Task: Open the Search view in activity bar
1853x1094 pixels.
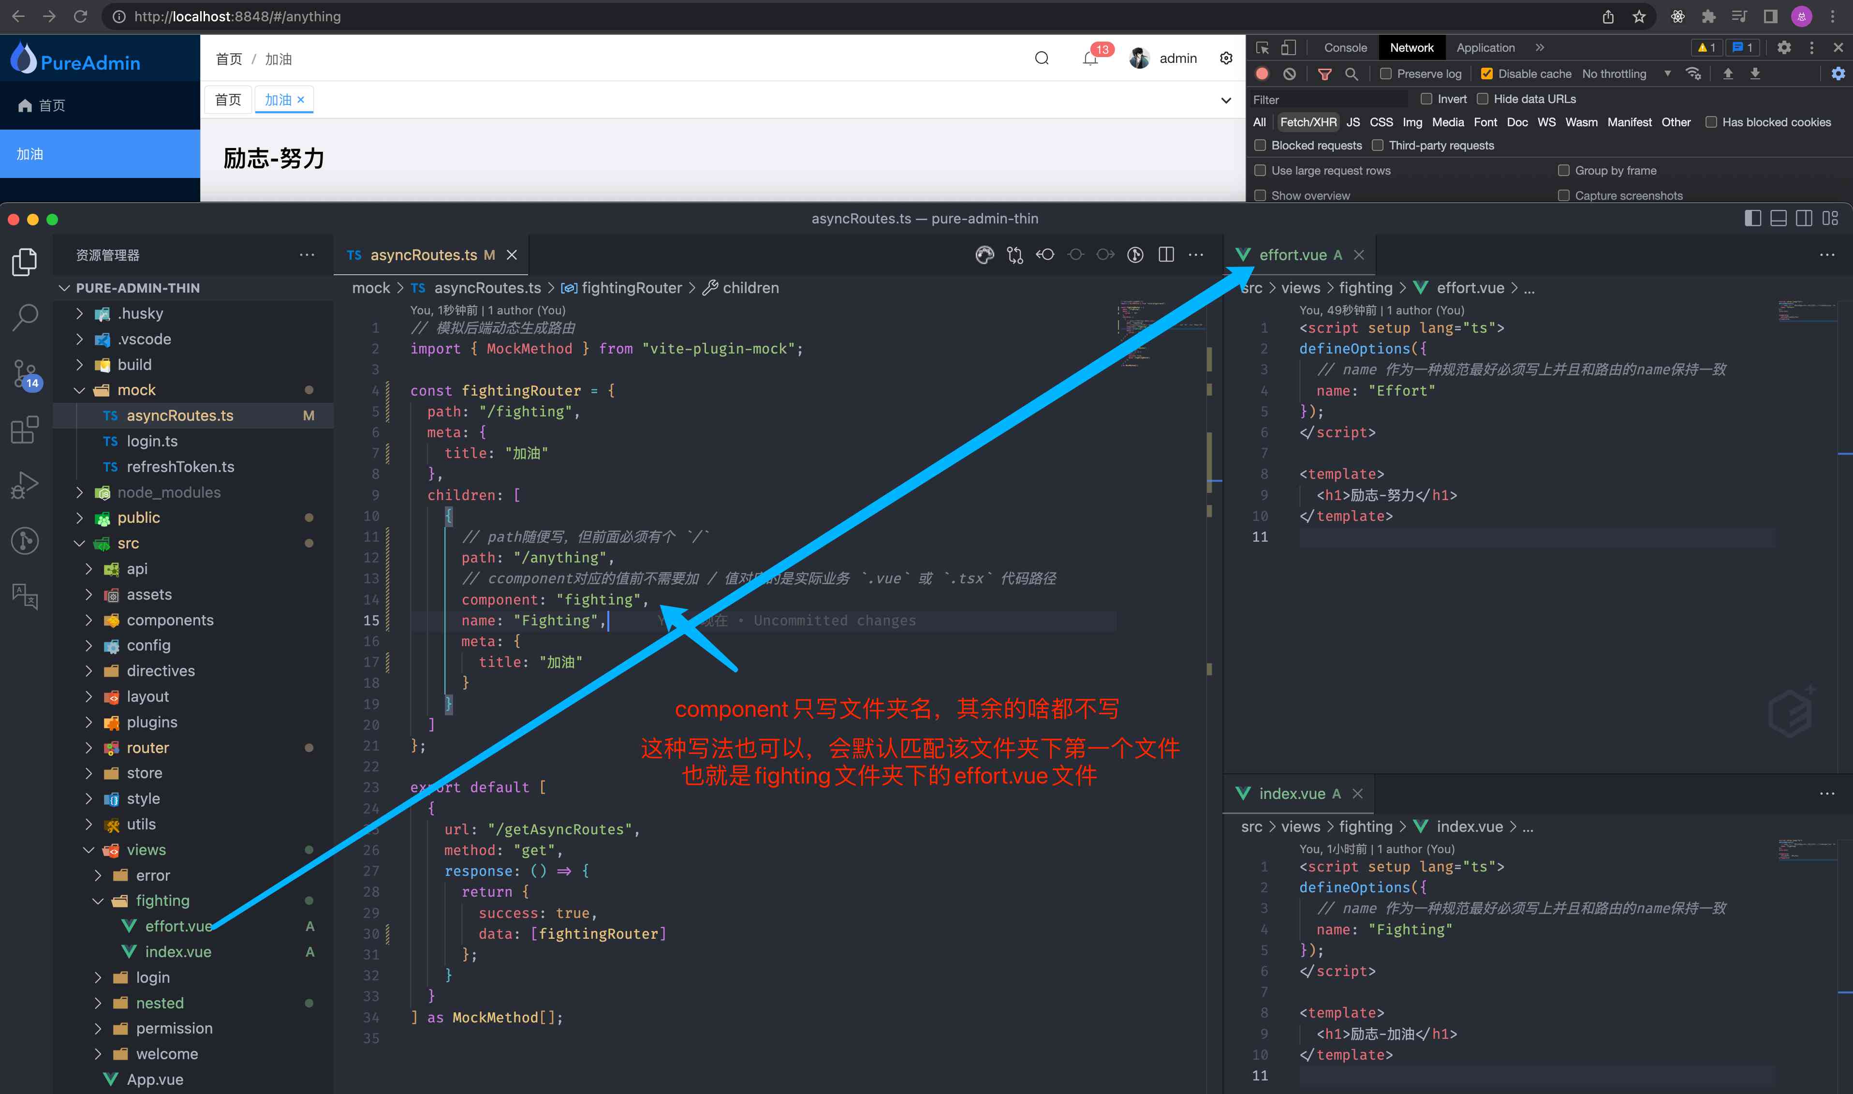Action: pos(25,318)
